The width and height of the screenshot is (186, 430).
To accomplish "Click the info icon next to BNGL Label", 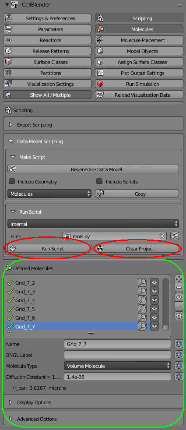I will [179, 355].
